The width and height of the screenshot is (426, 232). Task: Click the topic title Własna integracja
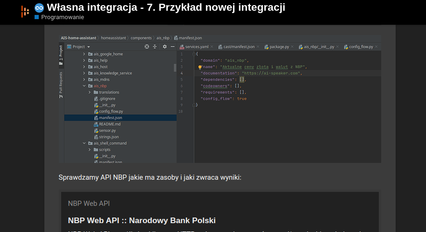point(166,7)
